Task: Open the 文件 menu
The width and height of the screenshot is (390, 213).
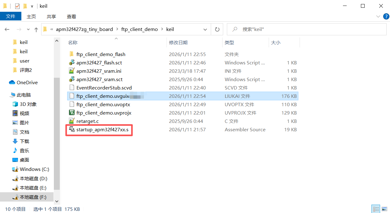Action: click(x=11, y=16)
